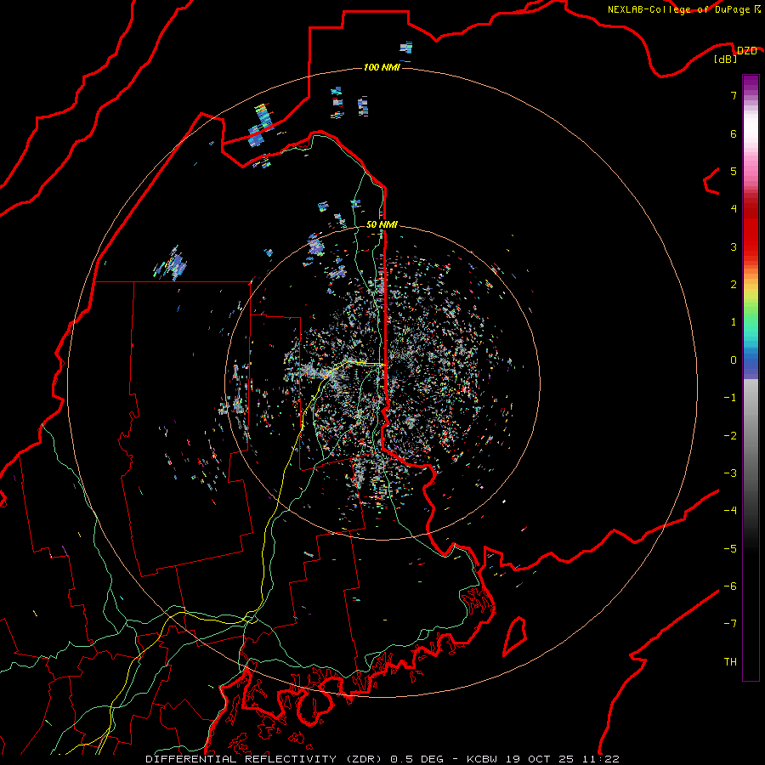Image resolution: width=765 pixels, height=765 pixels.
Task: Click the 100 NMI range ring label
Action: coord(382,67)
